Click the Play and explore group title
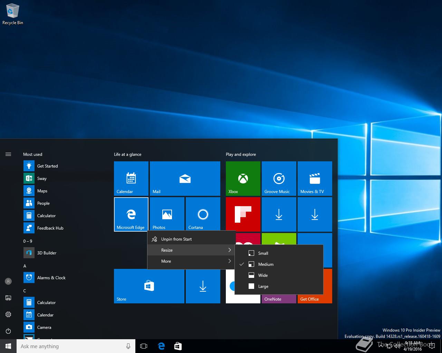This screenshot has width=442, height=353. pos(241,154)
